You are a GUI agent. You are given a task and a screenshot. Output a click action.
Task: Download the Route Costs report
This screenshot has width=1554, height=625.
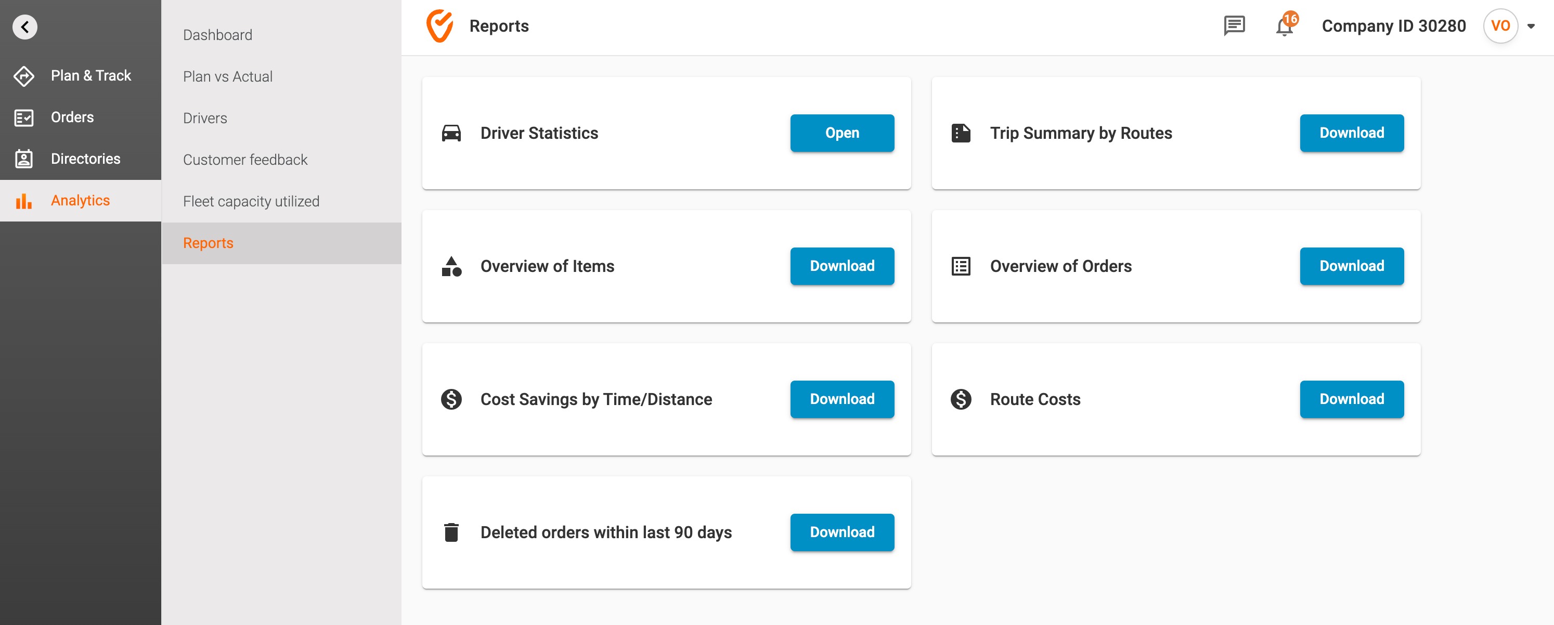click(x=1351, y=399)
